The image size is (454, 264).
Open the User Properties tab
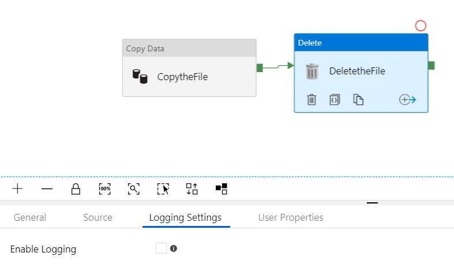coord(291,217)
